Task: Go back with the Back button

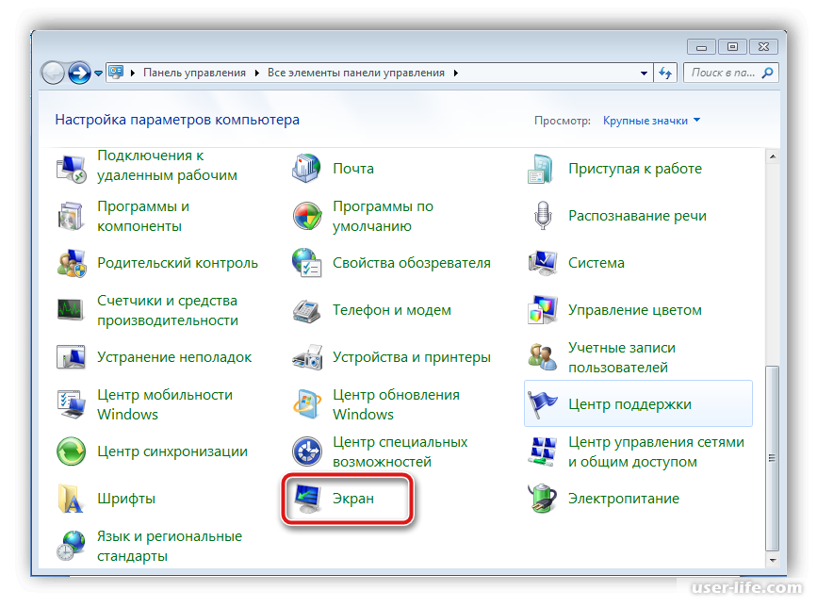Action: pyautogui.click(x=53, y=73)
